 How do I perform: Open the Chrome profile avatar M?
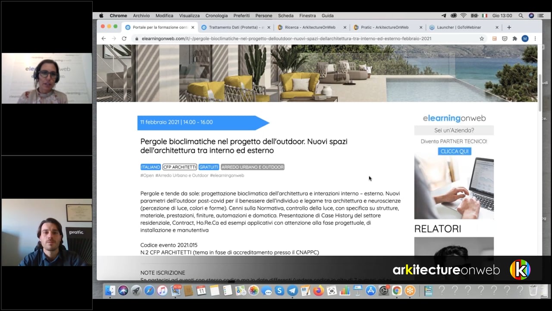525,38
